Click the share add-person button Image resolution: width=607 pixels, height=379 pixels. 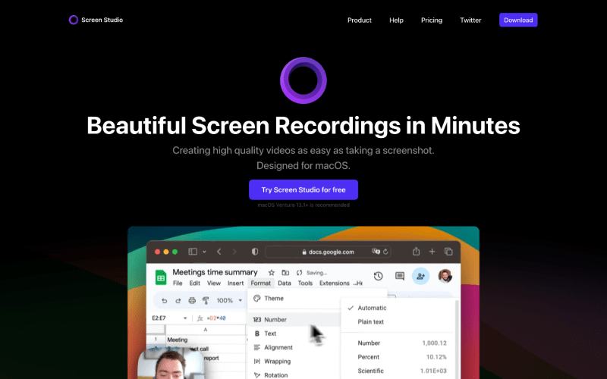click(x=420, y=276)
